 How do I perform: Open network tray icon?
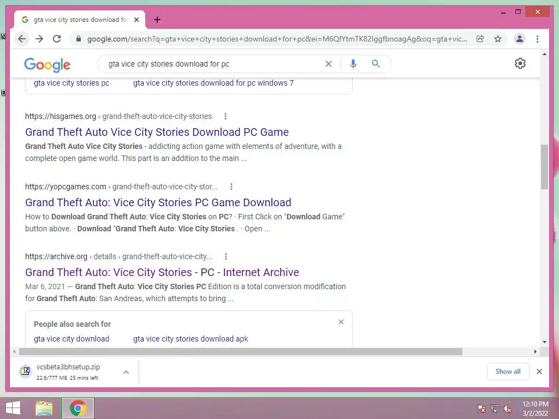point(495,409)
